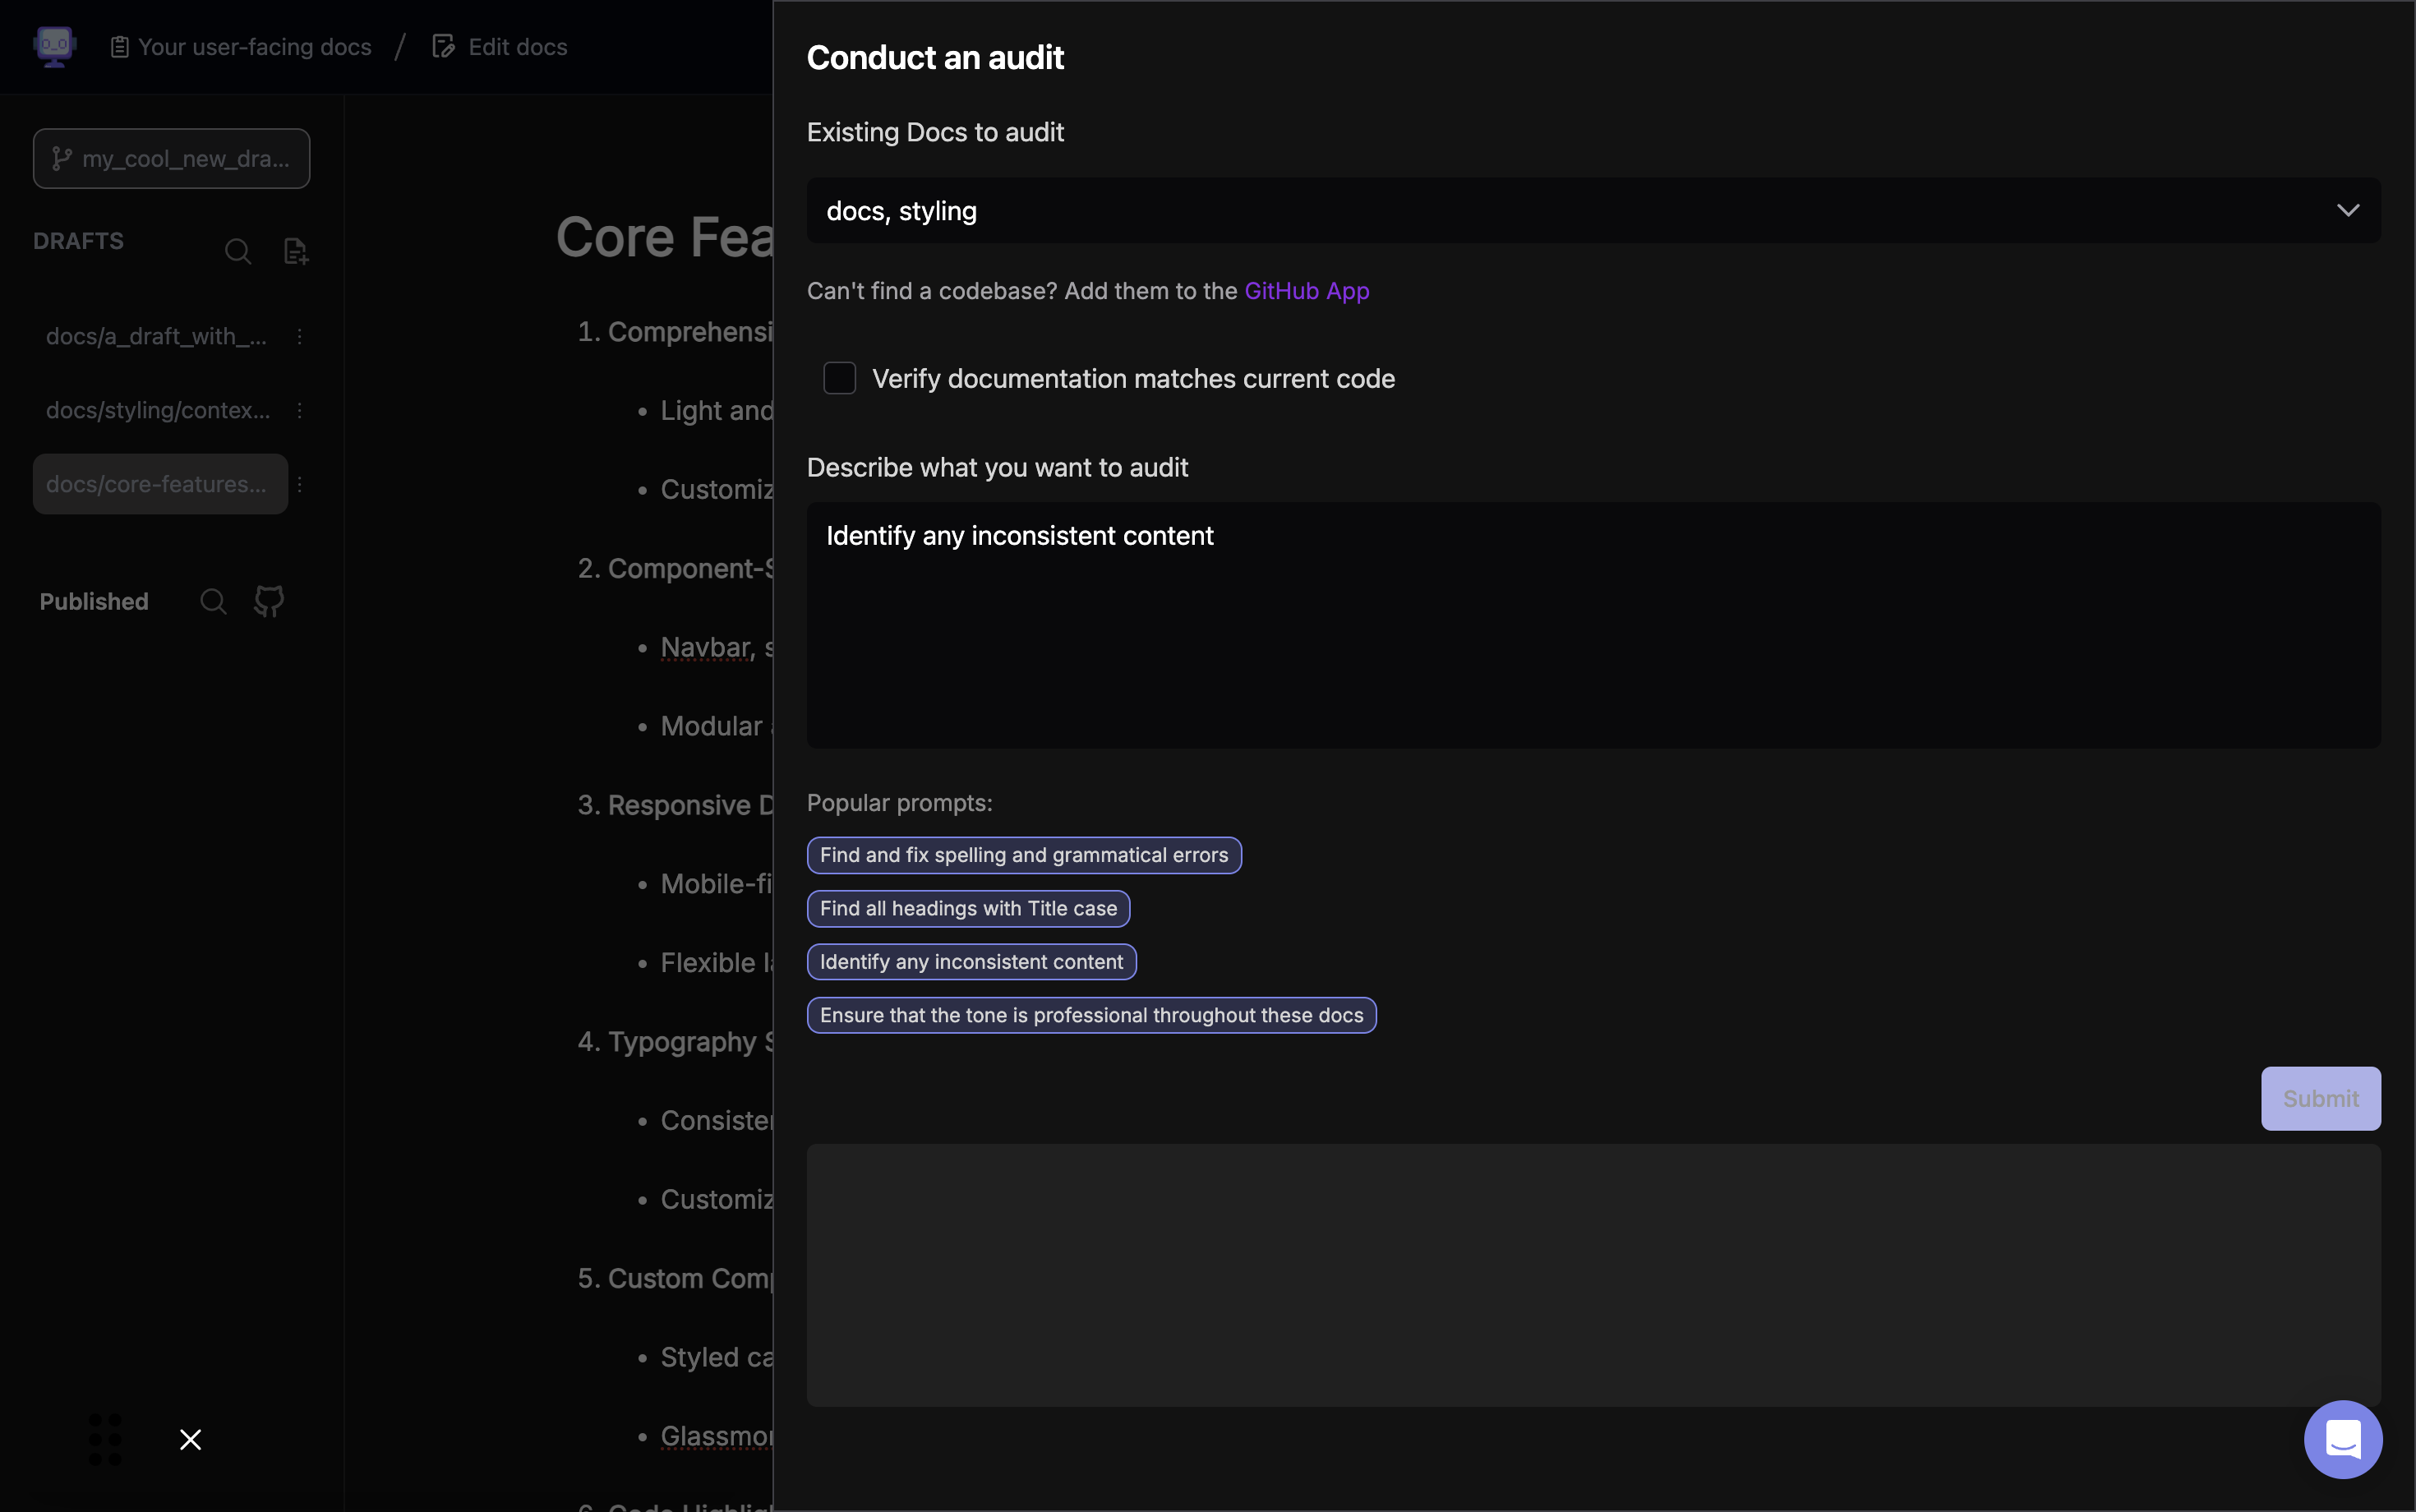
Task: Open options menu for docs/core-features draft
Action: click(x=300, y=484)
